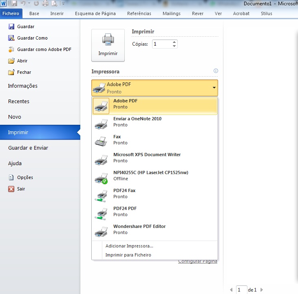Click the Cópias number field
This screenshot has height=294, width=298.
tap(162, 44)
